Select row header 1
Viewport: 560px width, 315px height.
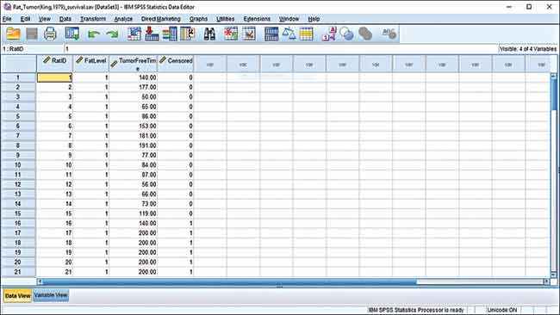tap(18, 77)
